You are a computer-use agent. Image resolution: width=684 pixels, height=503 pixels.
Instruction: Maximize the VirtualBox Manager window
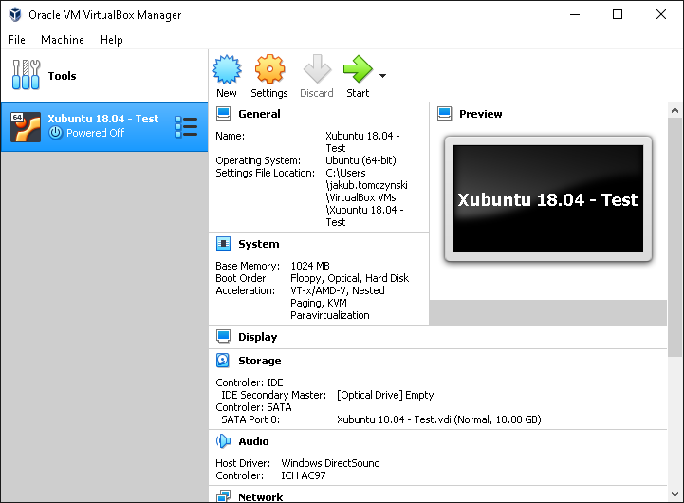click(x=618, y=14)
